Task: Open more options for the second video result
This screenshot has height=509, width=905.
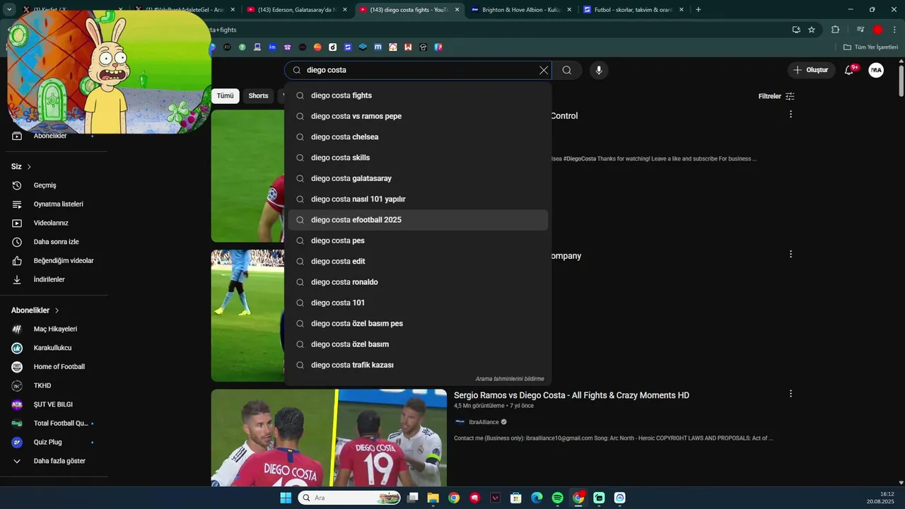Action: (790, 254)
